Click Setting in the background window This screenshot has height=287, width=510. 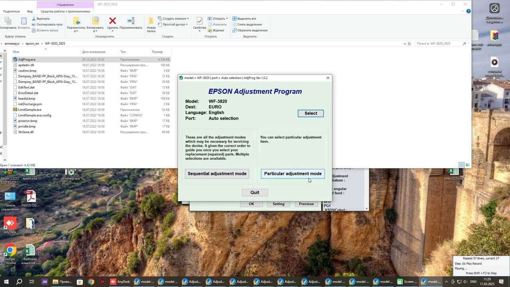(279, 204)
